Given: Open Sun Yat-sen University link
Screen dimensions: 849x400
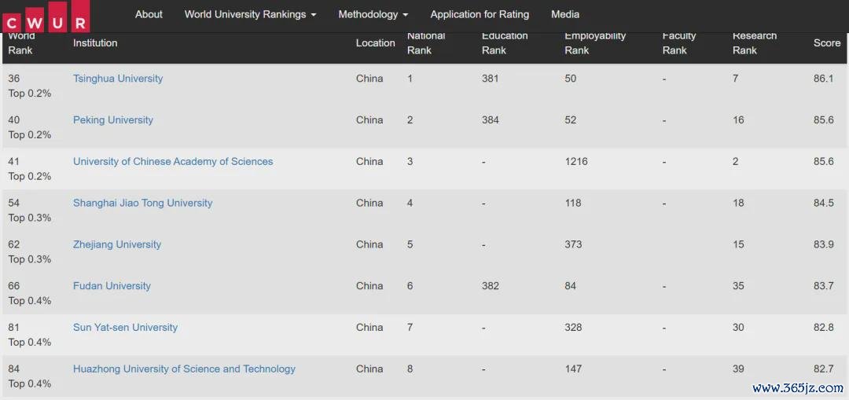Looking at the screenshot, I should tap(125, 328).
